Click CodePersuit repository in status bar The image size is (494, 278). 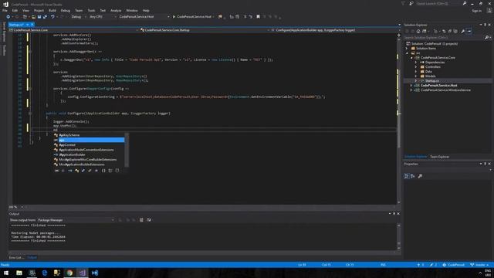coord(454,265)
